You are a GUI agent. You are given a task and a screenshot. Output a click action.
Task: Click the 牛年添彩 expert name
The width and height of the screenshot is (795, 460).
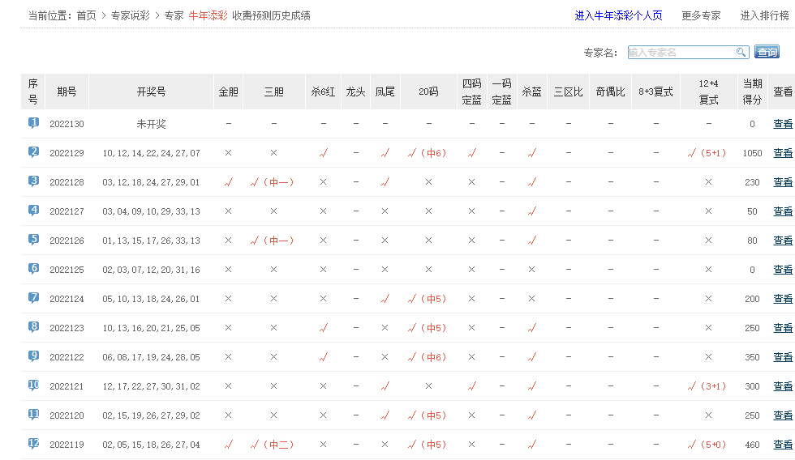(208, 15)
